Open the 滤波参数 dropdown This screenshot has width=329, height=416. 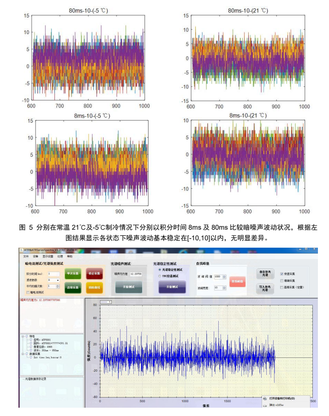click(x=57, y=280)
